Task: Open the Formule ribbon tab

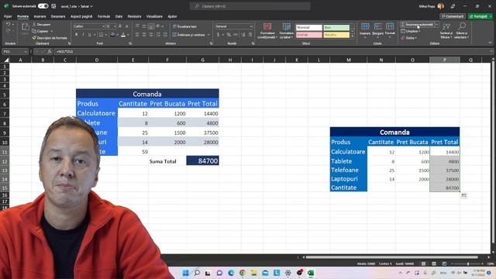Action: click(x=104, y=16)
